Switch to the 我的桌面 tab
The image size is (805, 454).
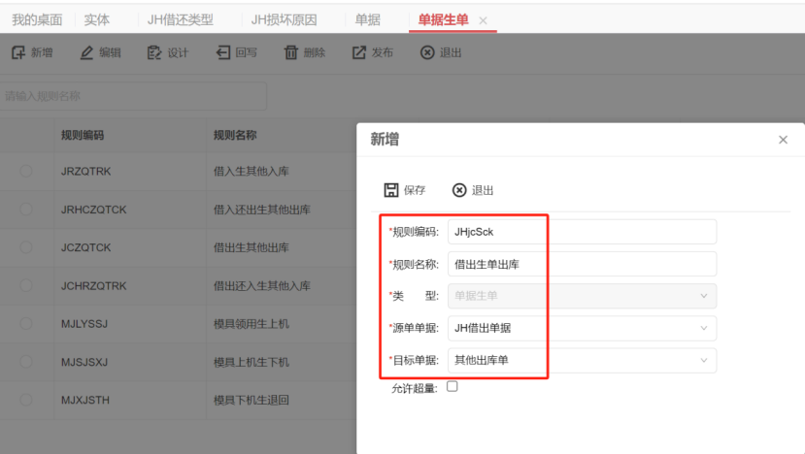tap(37, 20)
